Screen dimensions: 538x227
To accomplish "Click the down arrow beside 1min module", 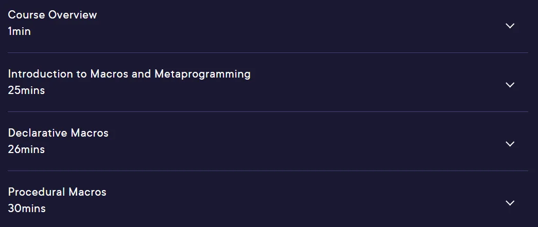I will 510,26.
